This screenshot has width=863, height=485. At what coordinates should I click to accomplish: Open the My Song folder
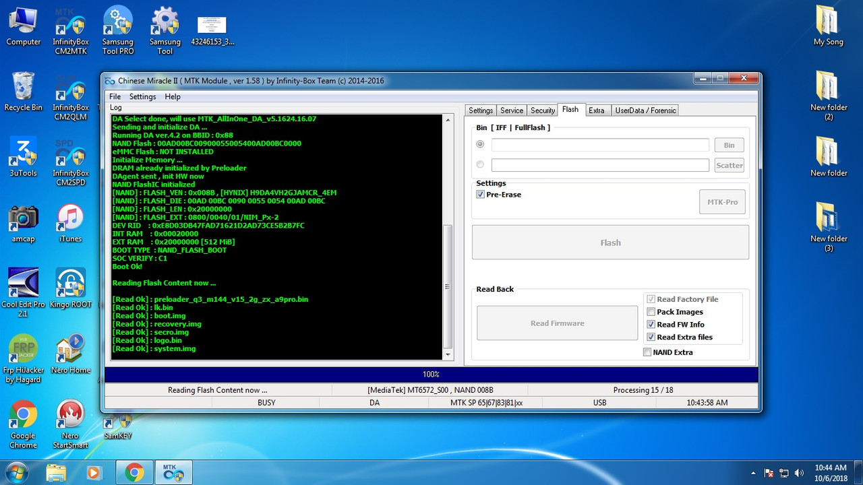(829, 27)
